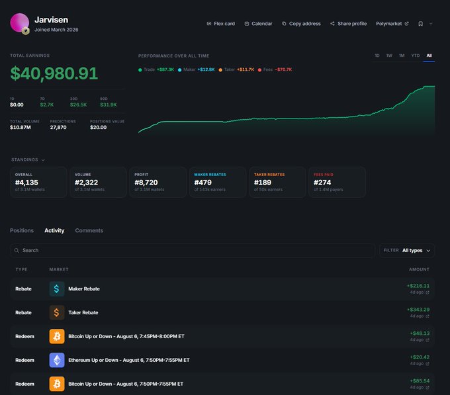The width and height of the screenshot is (450, 395).
Task: Click the 7D earnings $2.7K value
Action: pos(47,105)
